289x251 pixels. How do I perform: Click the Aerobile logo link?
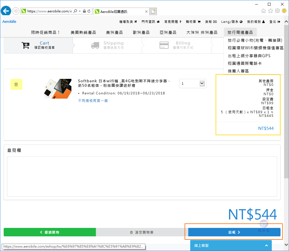tap(9, 21)
